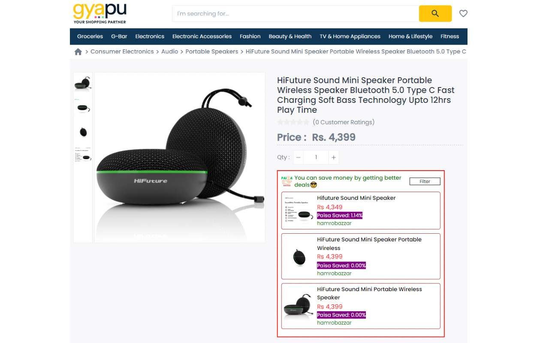This screenshot has width=549, height=343.
Task: Click the Gyapu logo
Action: [x=100, y=13]
